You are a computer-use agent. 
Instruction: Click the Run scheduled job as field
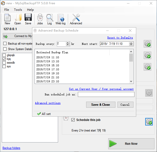click(106, 94)
